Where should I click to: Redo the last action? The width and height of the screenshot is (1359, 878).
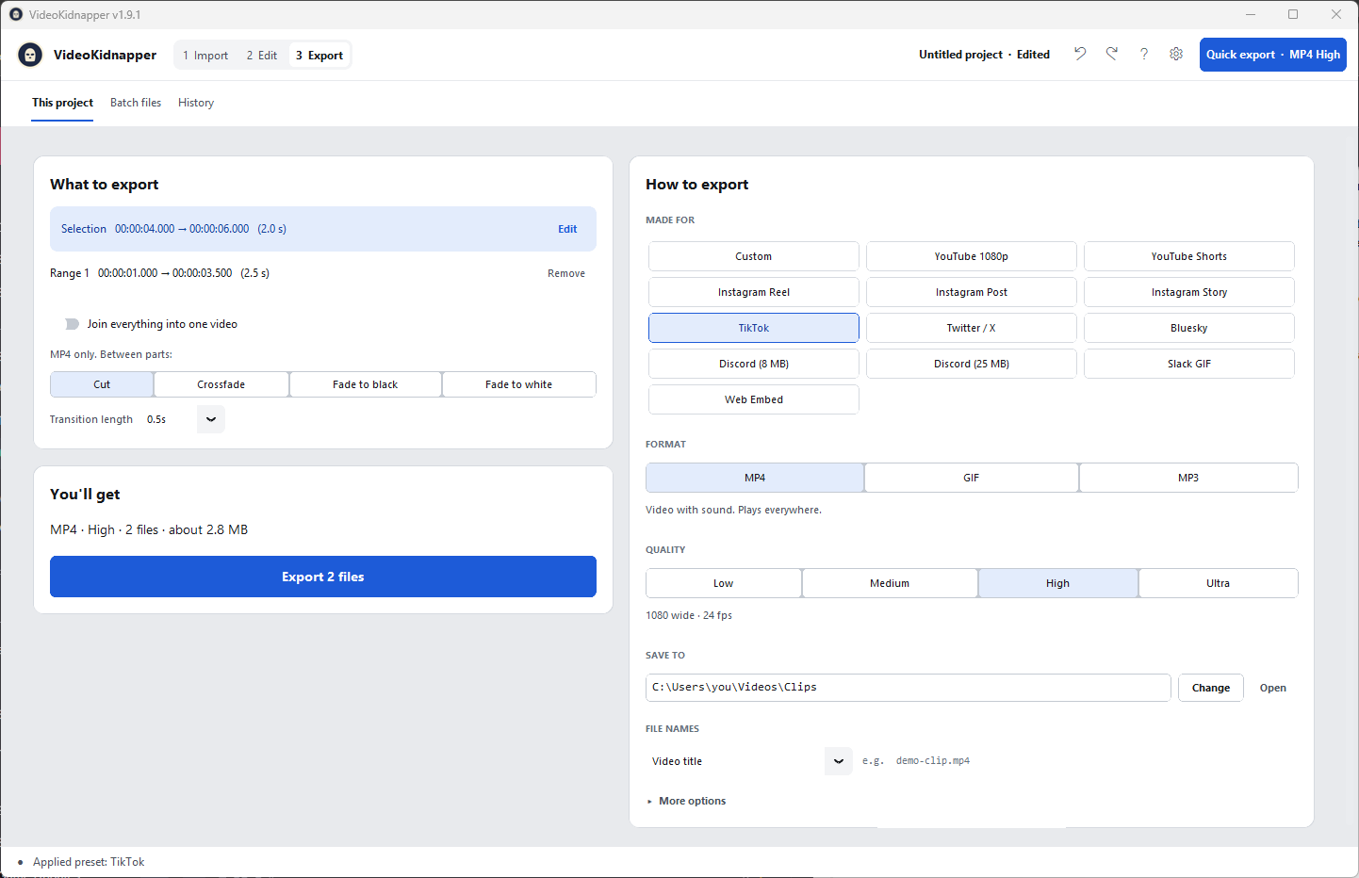point(1112,54)
